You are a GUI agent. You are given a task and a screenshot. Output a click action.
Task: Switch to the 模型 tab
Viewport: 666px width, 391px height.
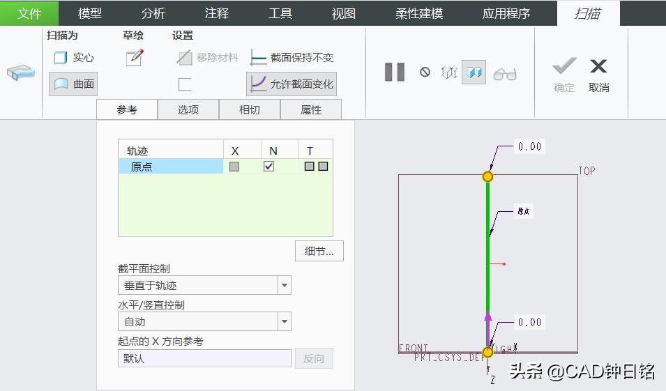click(x=90, y=13)
